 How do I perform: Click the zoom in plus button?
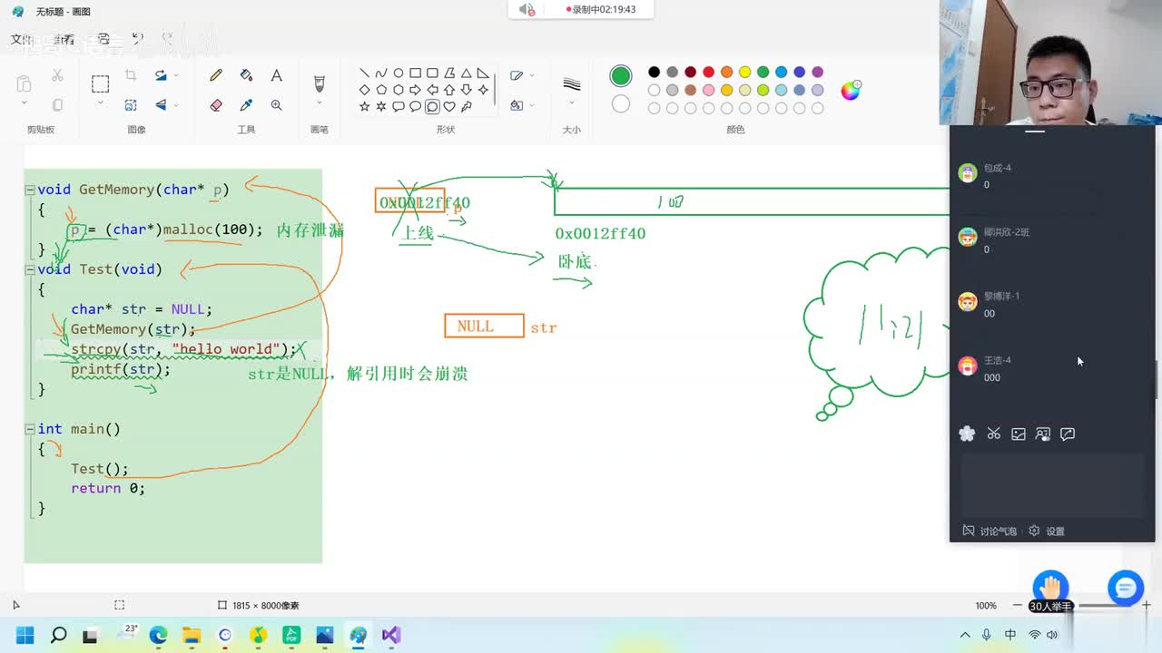click(1147, 605)
